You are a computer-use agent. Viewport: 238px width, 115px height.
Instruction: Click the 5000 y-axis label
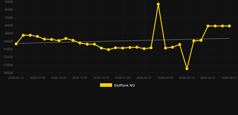(9, 2)
